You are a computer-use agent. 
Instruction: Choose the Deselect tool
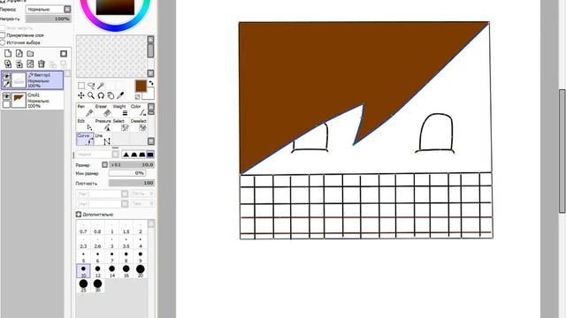point(138,125)
